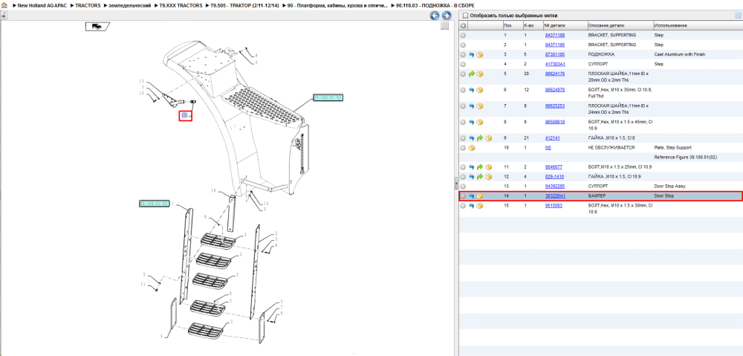
Task: Open part number link 9846677
Action: point(554,167)
